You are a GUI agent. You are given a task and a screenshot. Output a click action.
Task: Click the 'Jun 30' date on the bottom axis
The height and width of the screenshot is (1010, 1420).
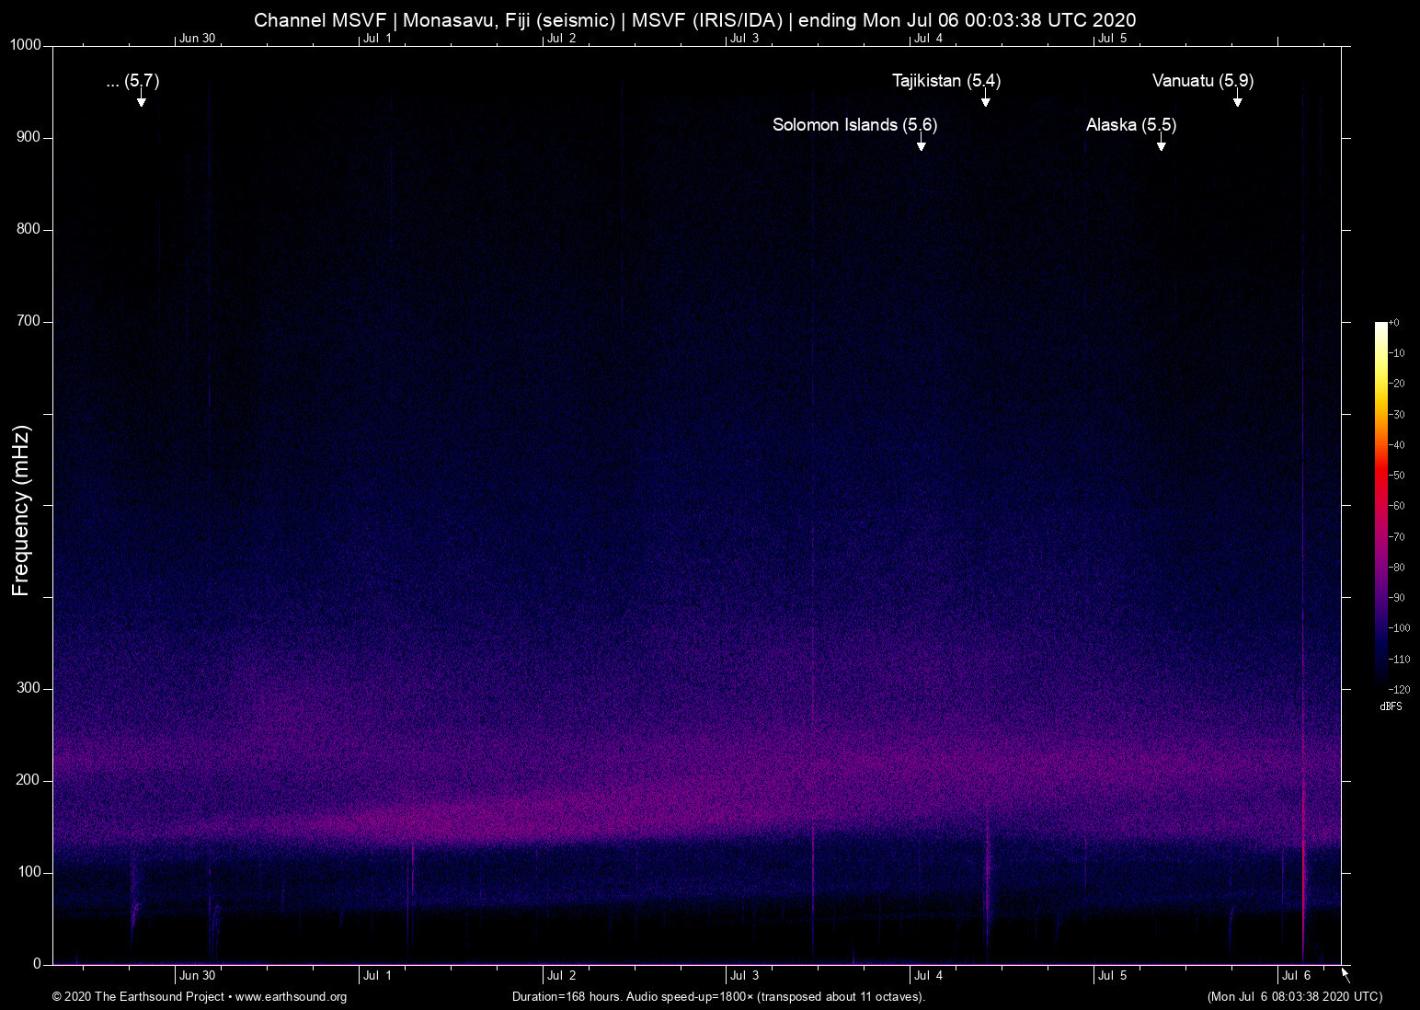point(198,976)
